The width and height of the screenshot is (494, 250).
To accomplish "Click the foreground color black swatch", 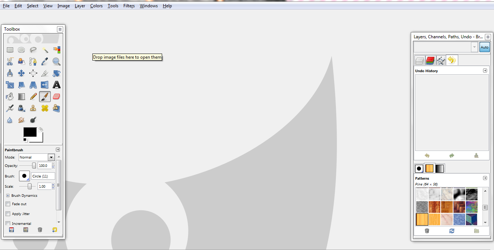I will point(30,132).
